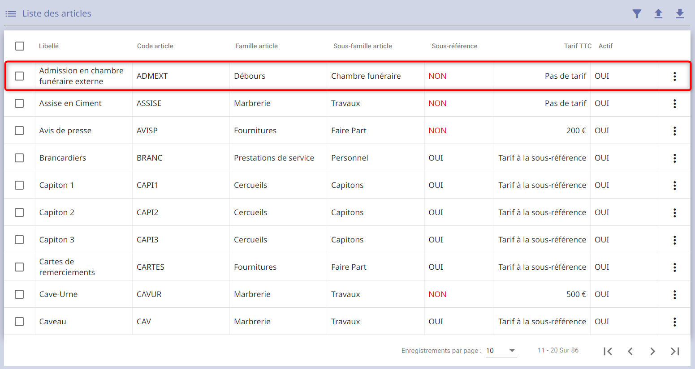This screenshot has width=695, height=369.
Task: Open the records per page dropdown
Action: coord(501,351)
